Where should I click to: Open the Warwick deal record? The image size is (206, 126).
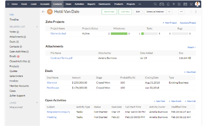52,83
